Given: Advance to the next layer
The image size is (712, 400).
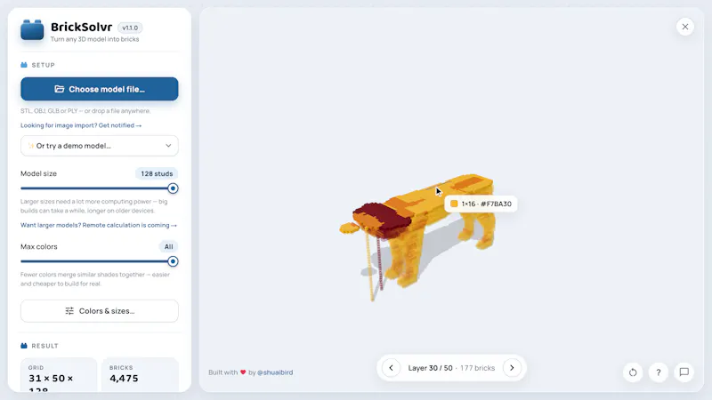Looking at the screenshot, I should click(x=512, y=368).
